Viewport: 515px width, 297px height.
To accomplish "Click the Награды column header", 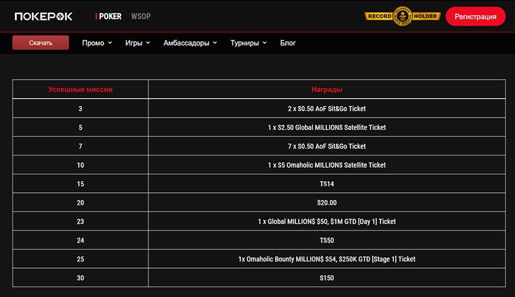I will [326, 89].
